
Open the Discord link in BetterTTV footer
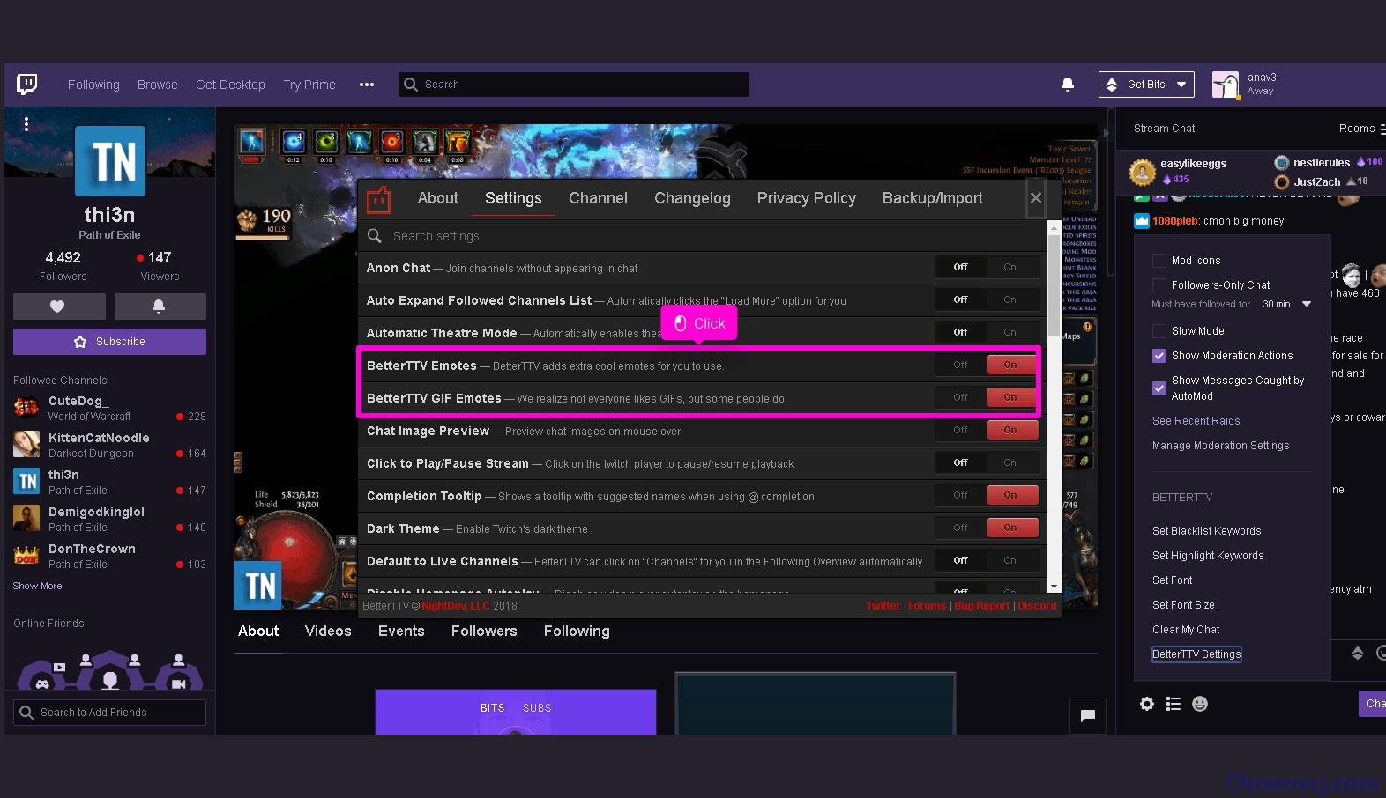pyautogui.click(x=1037, y=606)
